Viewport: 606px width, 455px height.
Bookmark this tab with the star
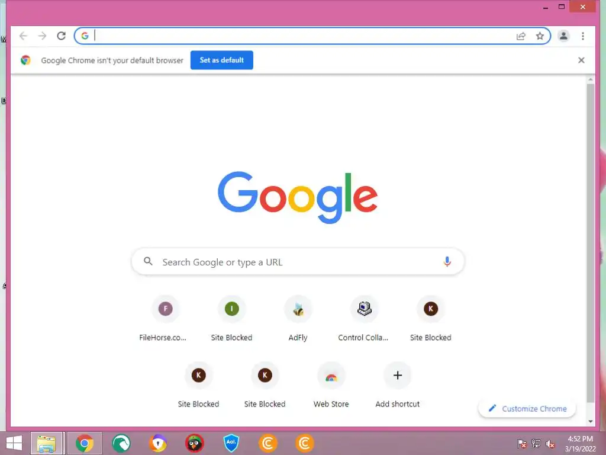click(x=540, y=36)
